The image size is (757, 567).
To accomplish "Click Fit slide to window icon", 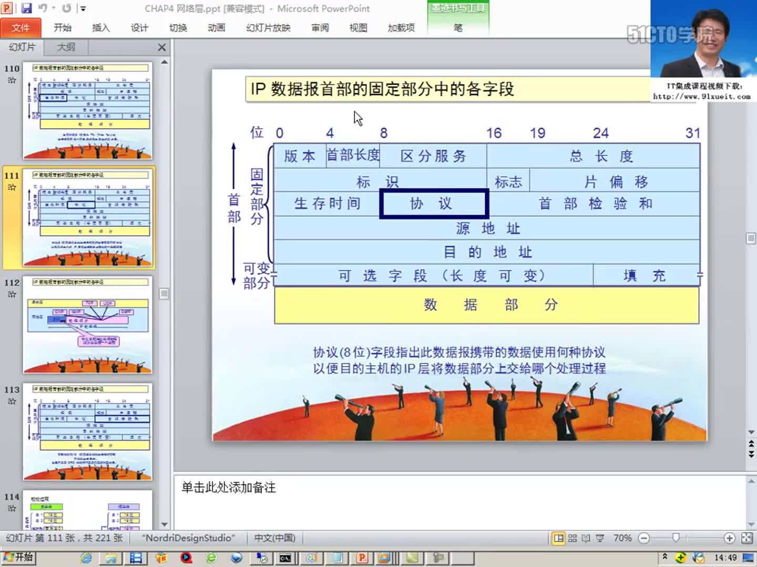I will pos(747,538).
